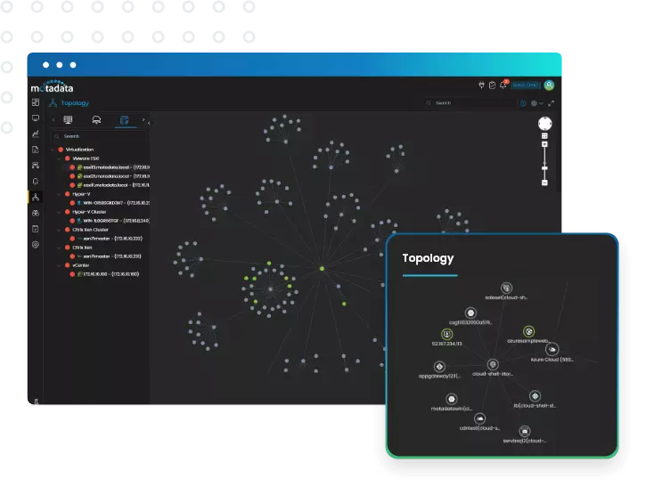Click the plug integrations icon in header
The image size is (646, 495).
[481, 85]
